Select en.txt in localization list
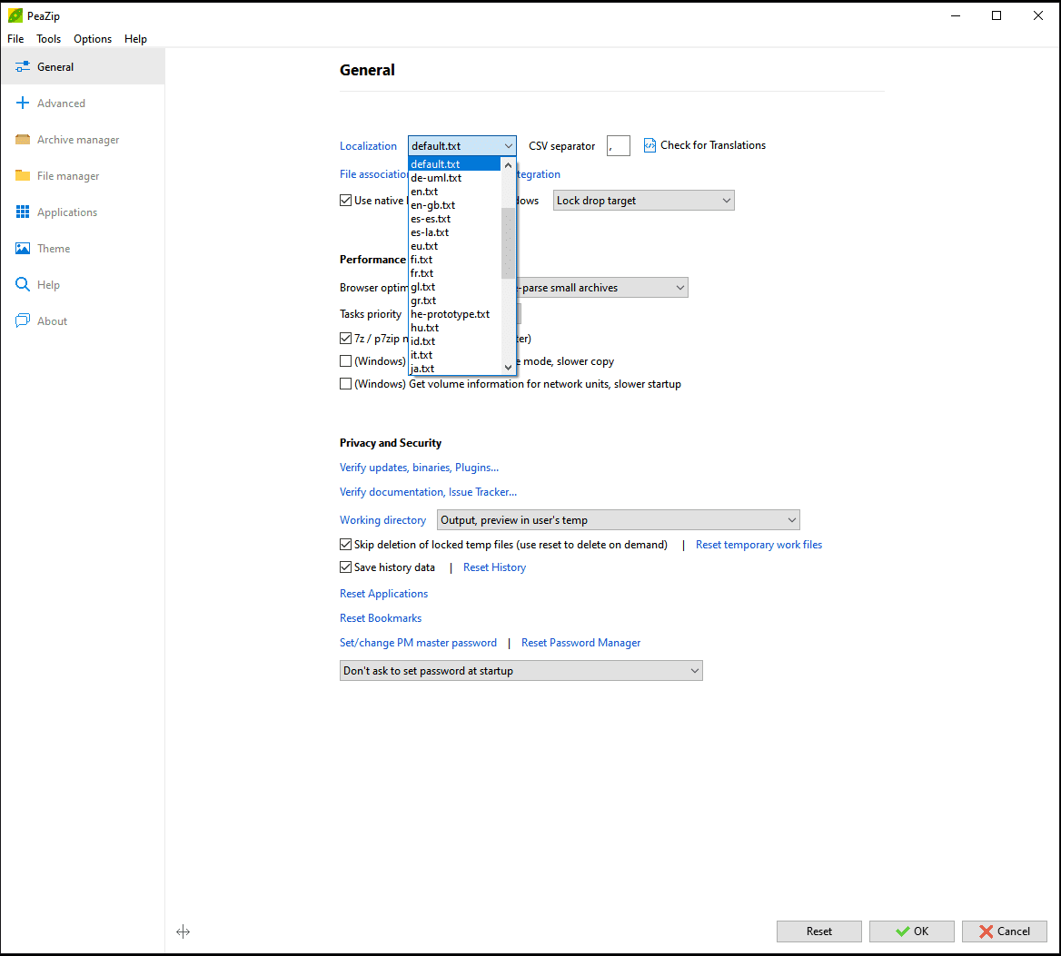Viewport: 1061px width, 956px height. (455, 192)
